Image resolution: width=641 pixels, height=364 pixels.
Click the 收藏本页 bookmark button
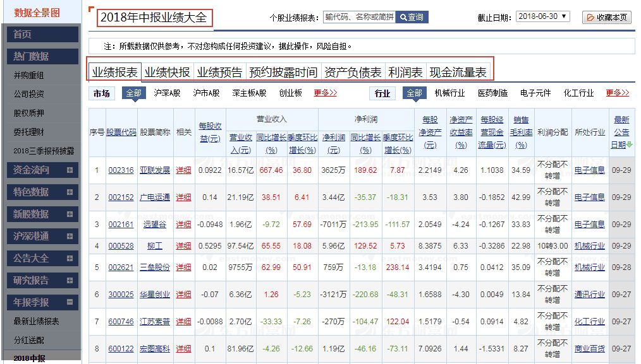[x=607, y=17]
